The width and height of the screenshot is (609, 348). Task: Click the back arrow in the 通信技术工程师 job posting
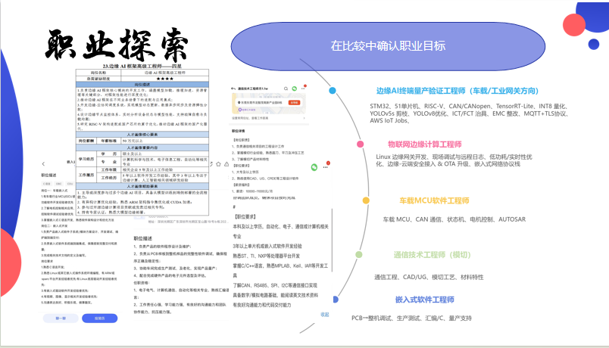[234, 89]
